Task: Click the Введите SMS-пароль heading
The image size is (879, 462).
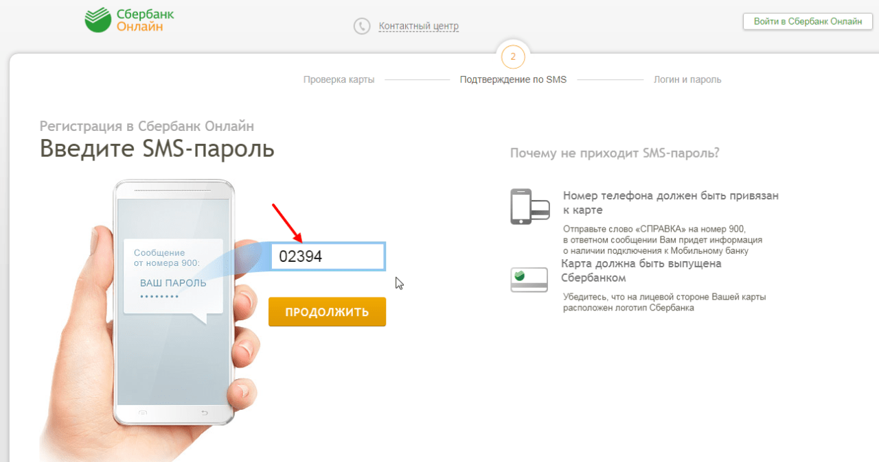Action: click(x=157, y=148)
